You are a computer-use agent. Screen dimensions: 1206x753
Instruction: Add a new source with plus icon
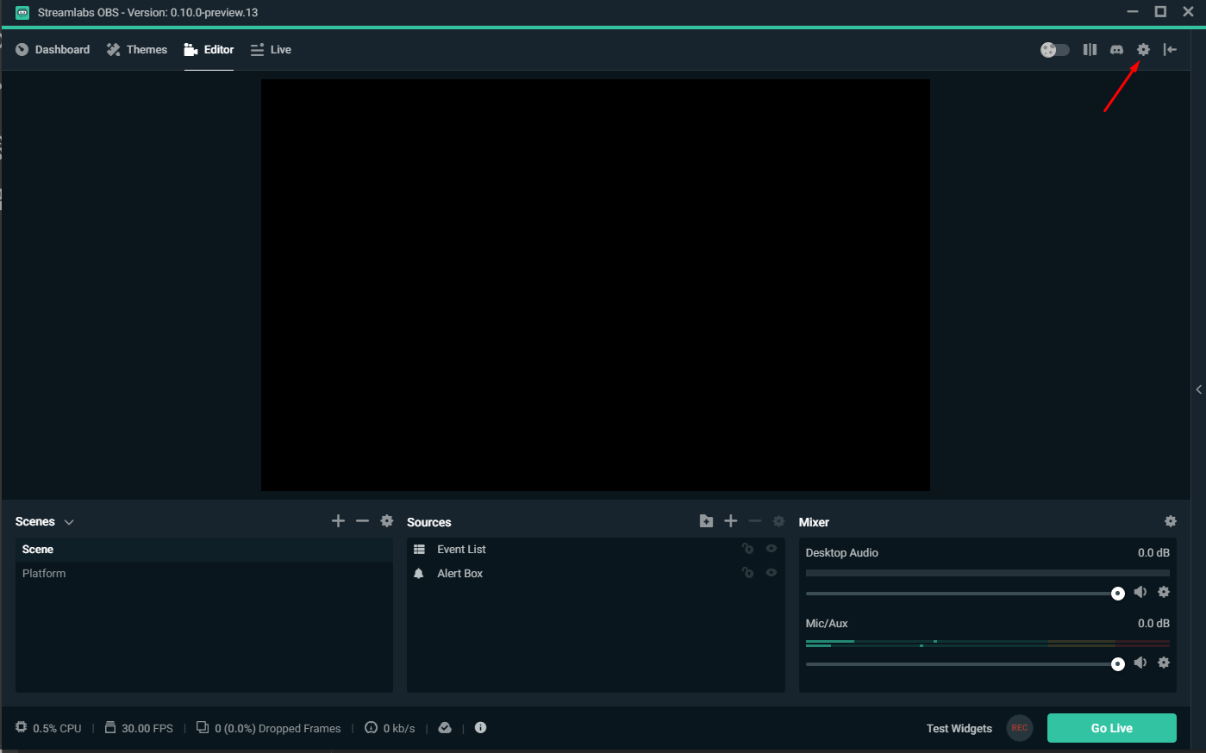pos(731,520)
